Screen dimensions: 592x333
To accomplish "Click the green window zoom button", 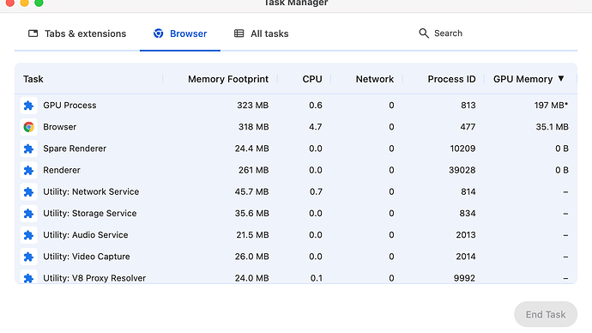I will tap(39, 3).
